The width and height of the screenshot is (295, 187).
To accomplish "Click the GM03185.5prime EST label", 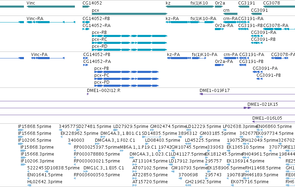I will (218, 133).
